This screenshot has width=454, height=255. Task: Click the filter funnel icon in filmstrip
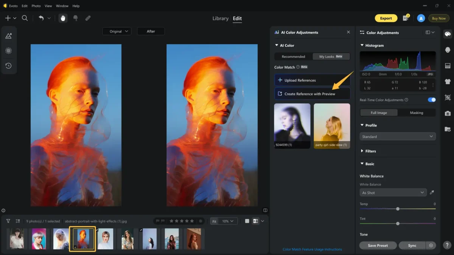click(x=8, y=221)
